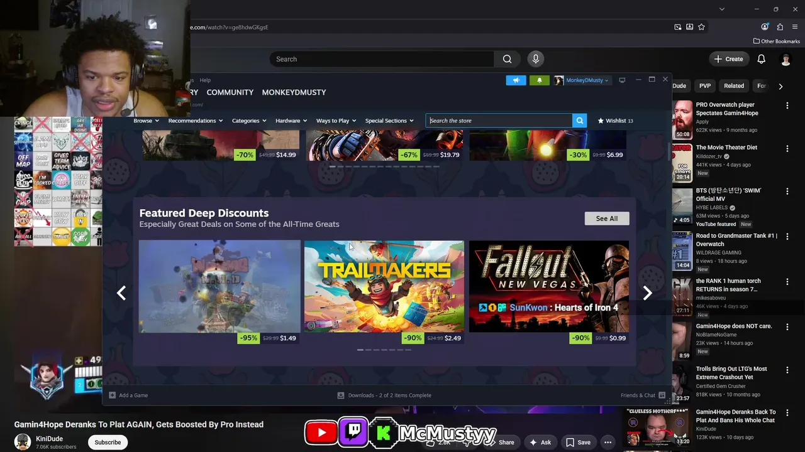
Task: Subscribe to the KiniDude channel
Action: click(x=108, y=442)
